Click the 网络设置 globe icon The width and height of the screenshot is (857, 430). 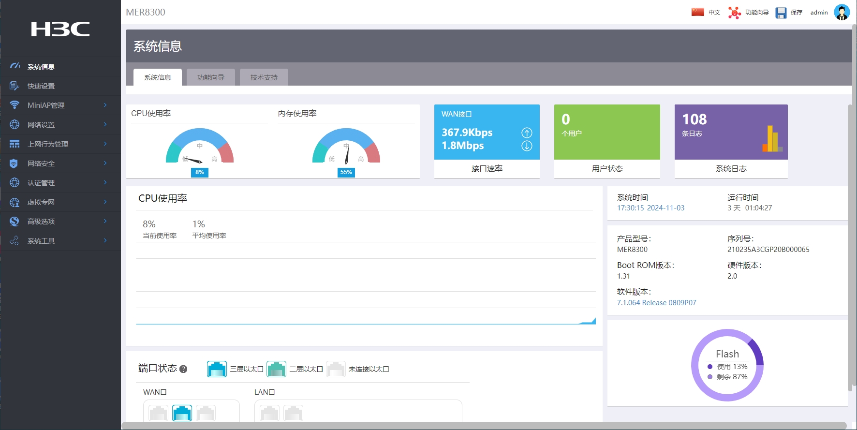15,124
